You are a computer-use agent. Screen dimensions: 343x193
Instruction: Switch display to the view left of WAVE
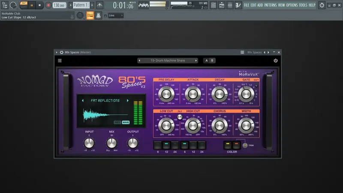point(117,122)
